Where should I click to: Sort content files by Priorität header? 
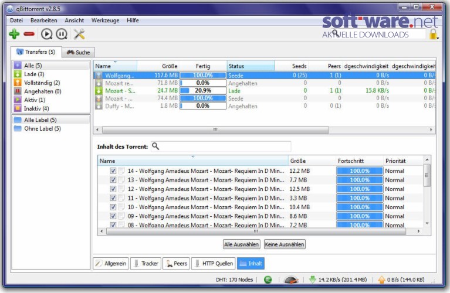pos(403,161)
